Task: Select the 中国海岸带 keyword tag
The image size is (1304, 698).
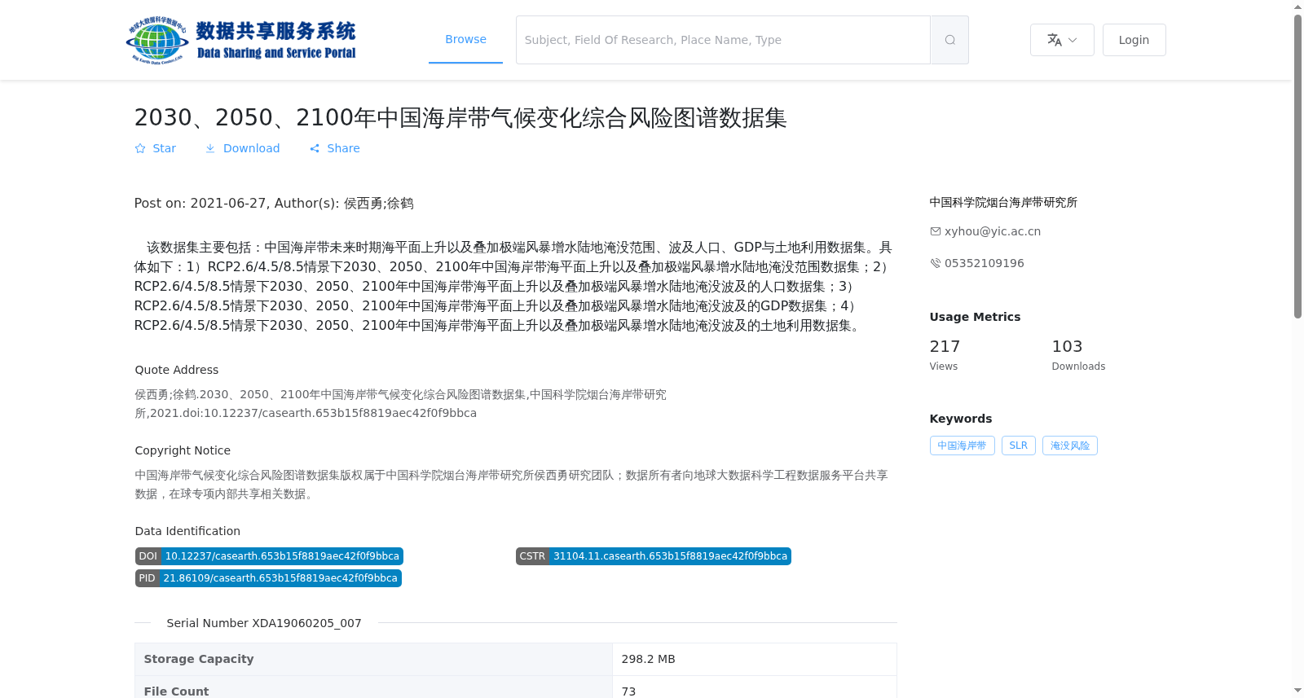Action: (x=962, y=446)
